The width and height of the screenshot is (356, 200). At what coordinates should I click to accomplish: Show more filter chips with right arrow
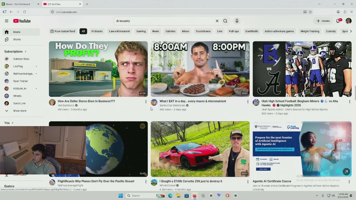click(351, 31)
